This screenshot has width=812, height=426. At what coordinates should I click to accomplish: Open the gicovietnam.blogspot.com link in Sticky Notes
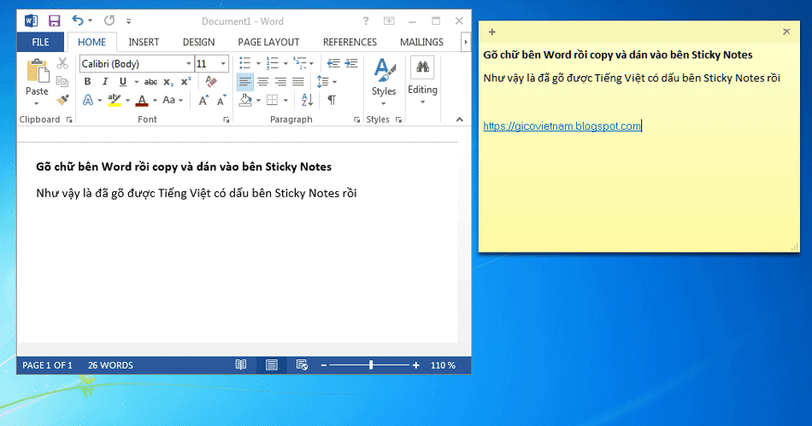click(x=562, y=126)
